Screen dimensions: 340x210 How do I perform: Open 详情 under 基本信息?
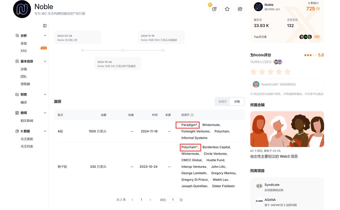tap(24, 69)
